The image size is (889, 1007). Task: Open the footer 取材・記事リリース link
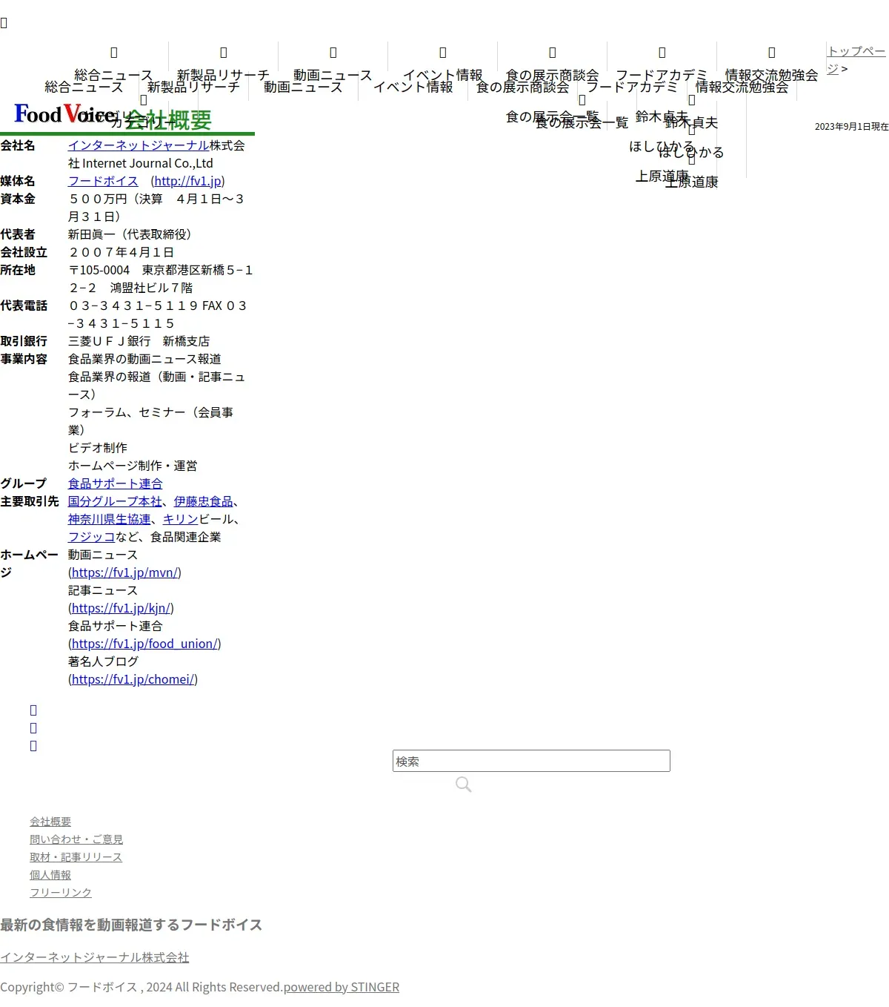[x=76, y=857]
